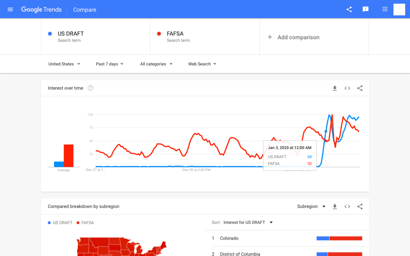Open the All categories dropdown
Viewport: 410px width, 256px height.
[156, 64]
